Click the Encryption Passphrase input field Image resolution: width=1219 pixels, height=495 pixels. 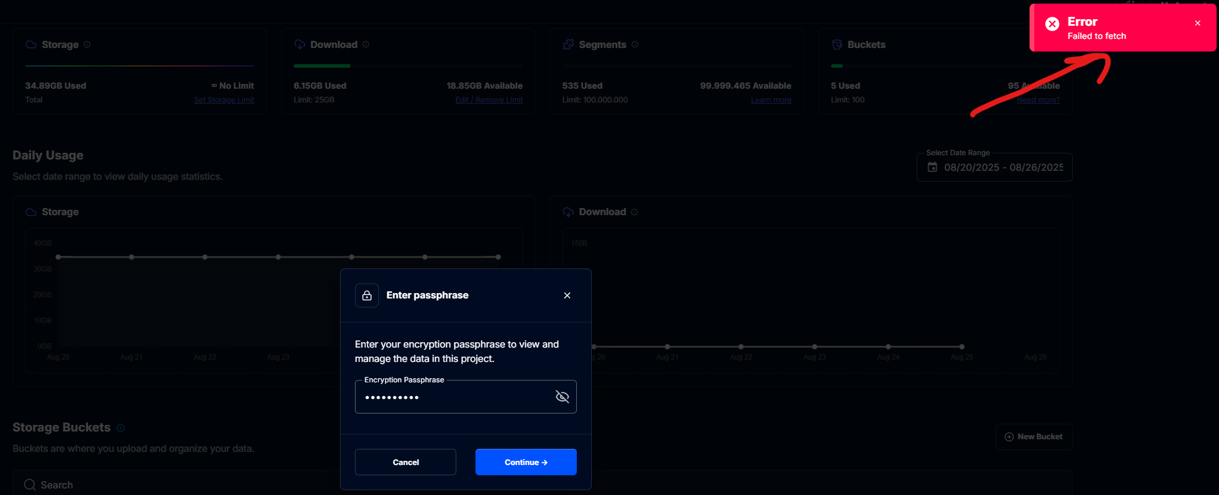[456, 397]
